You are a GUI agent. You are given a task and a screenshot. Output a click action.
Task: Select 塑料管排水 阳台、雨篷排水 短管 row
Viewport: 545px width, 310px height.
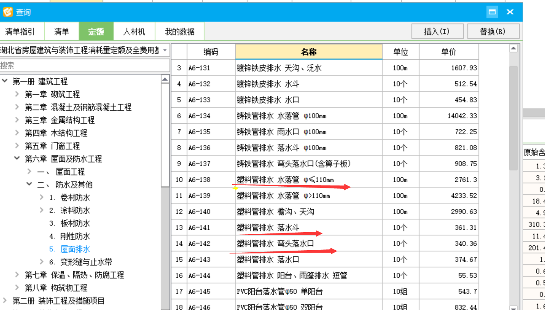click(325, 276)
